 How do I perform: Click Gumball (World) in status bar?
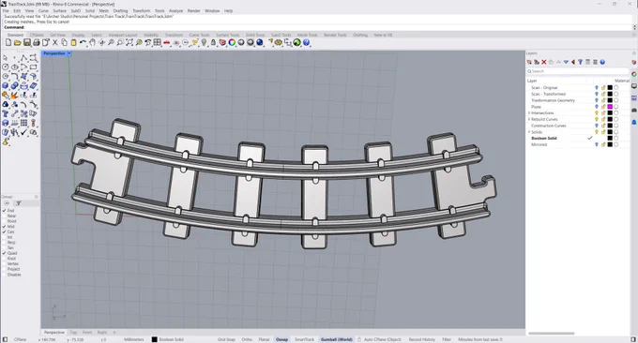(337, 339)
